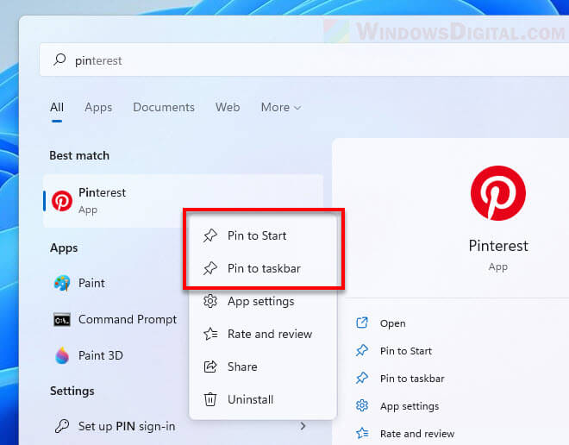
Task: Click the search magnifier icon
Action: click(59, 60)
